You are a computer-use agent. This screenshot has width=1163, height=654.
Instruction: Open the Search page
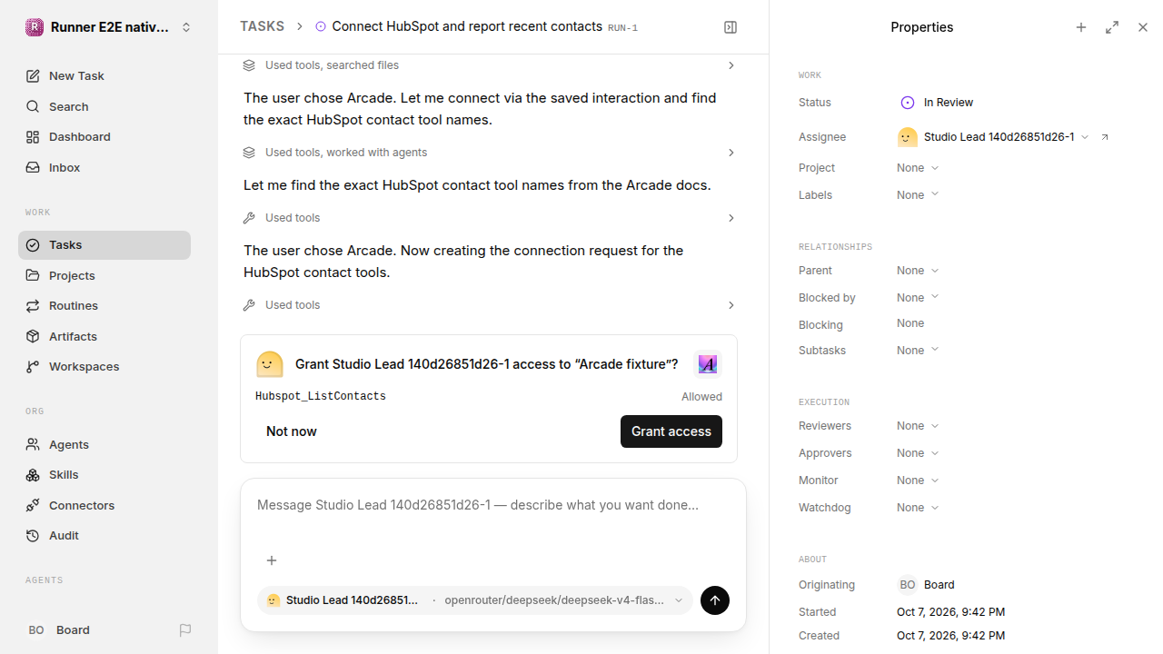click(x=104, y=106)
